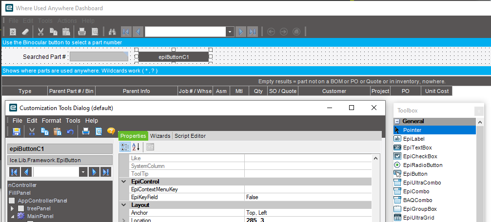
Task: Click the Print icon in dashboard toolbar
Action: click(x=82, y=32)
